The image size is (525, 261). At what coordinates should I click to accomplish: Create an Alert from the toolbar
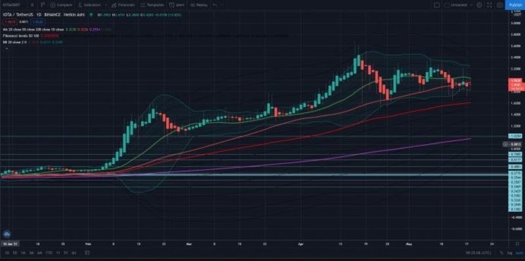(x=177, y=5)
